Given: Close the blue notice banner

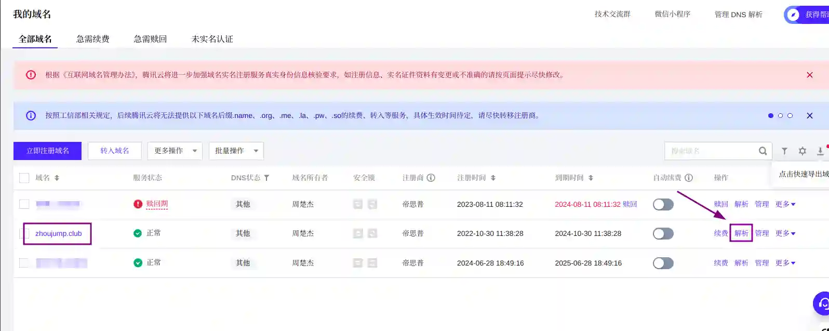Looking at the screenshot, I should (809, 115).
